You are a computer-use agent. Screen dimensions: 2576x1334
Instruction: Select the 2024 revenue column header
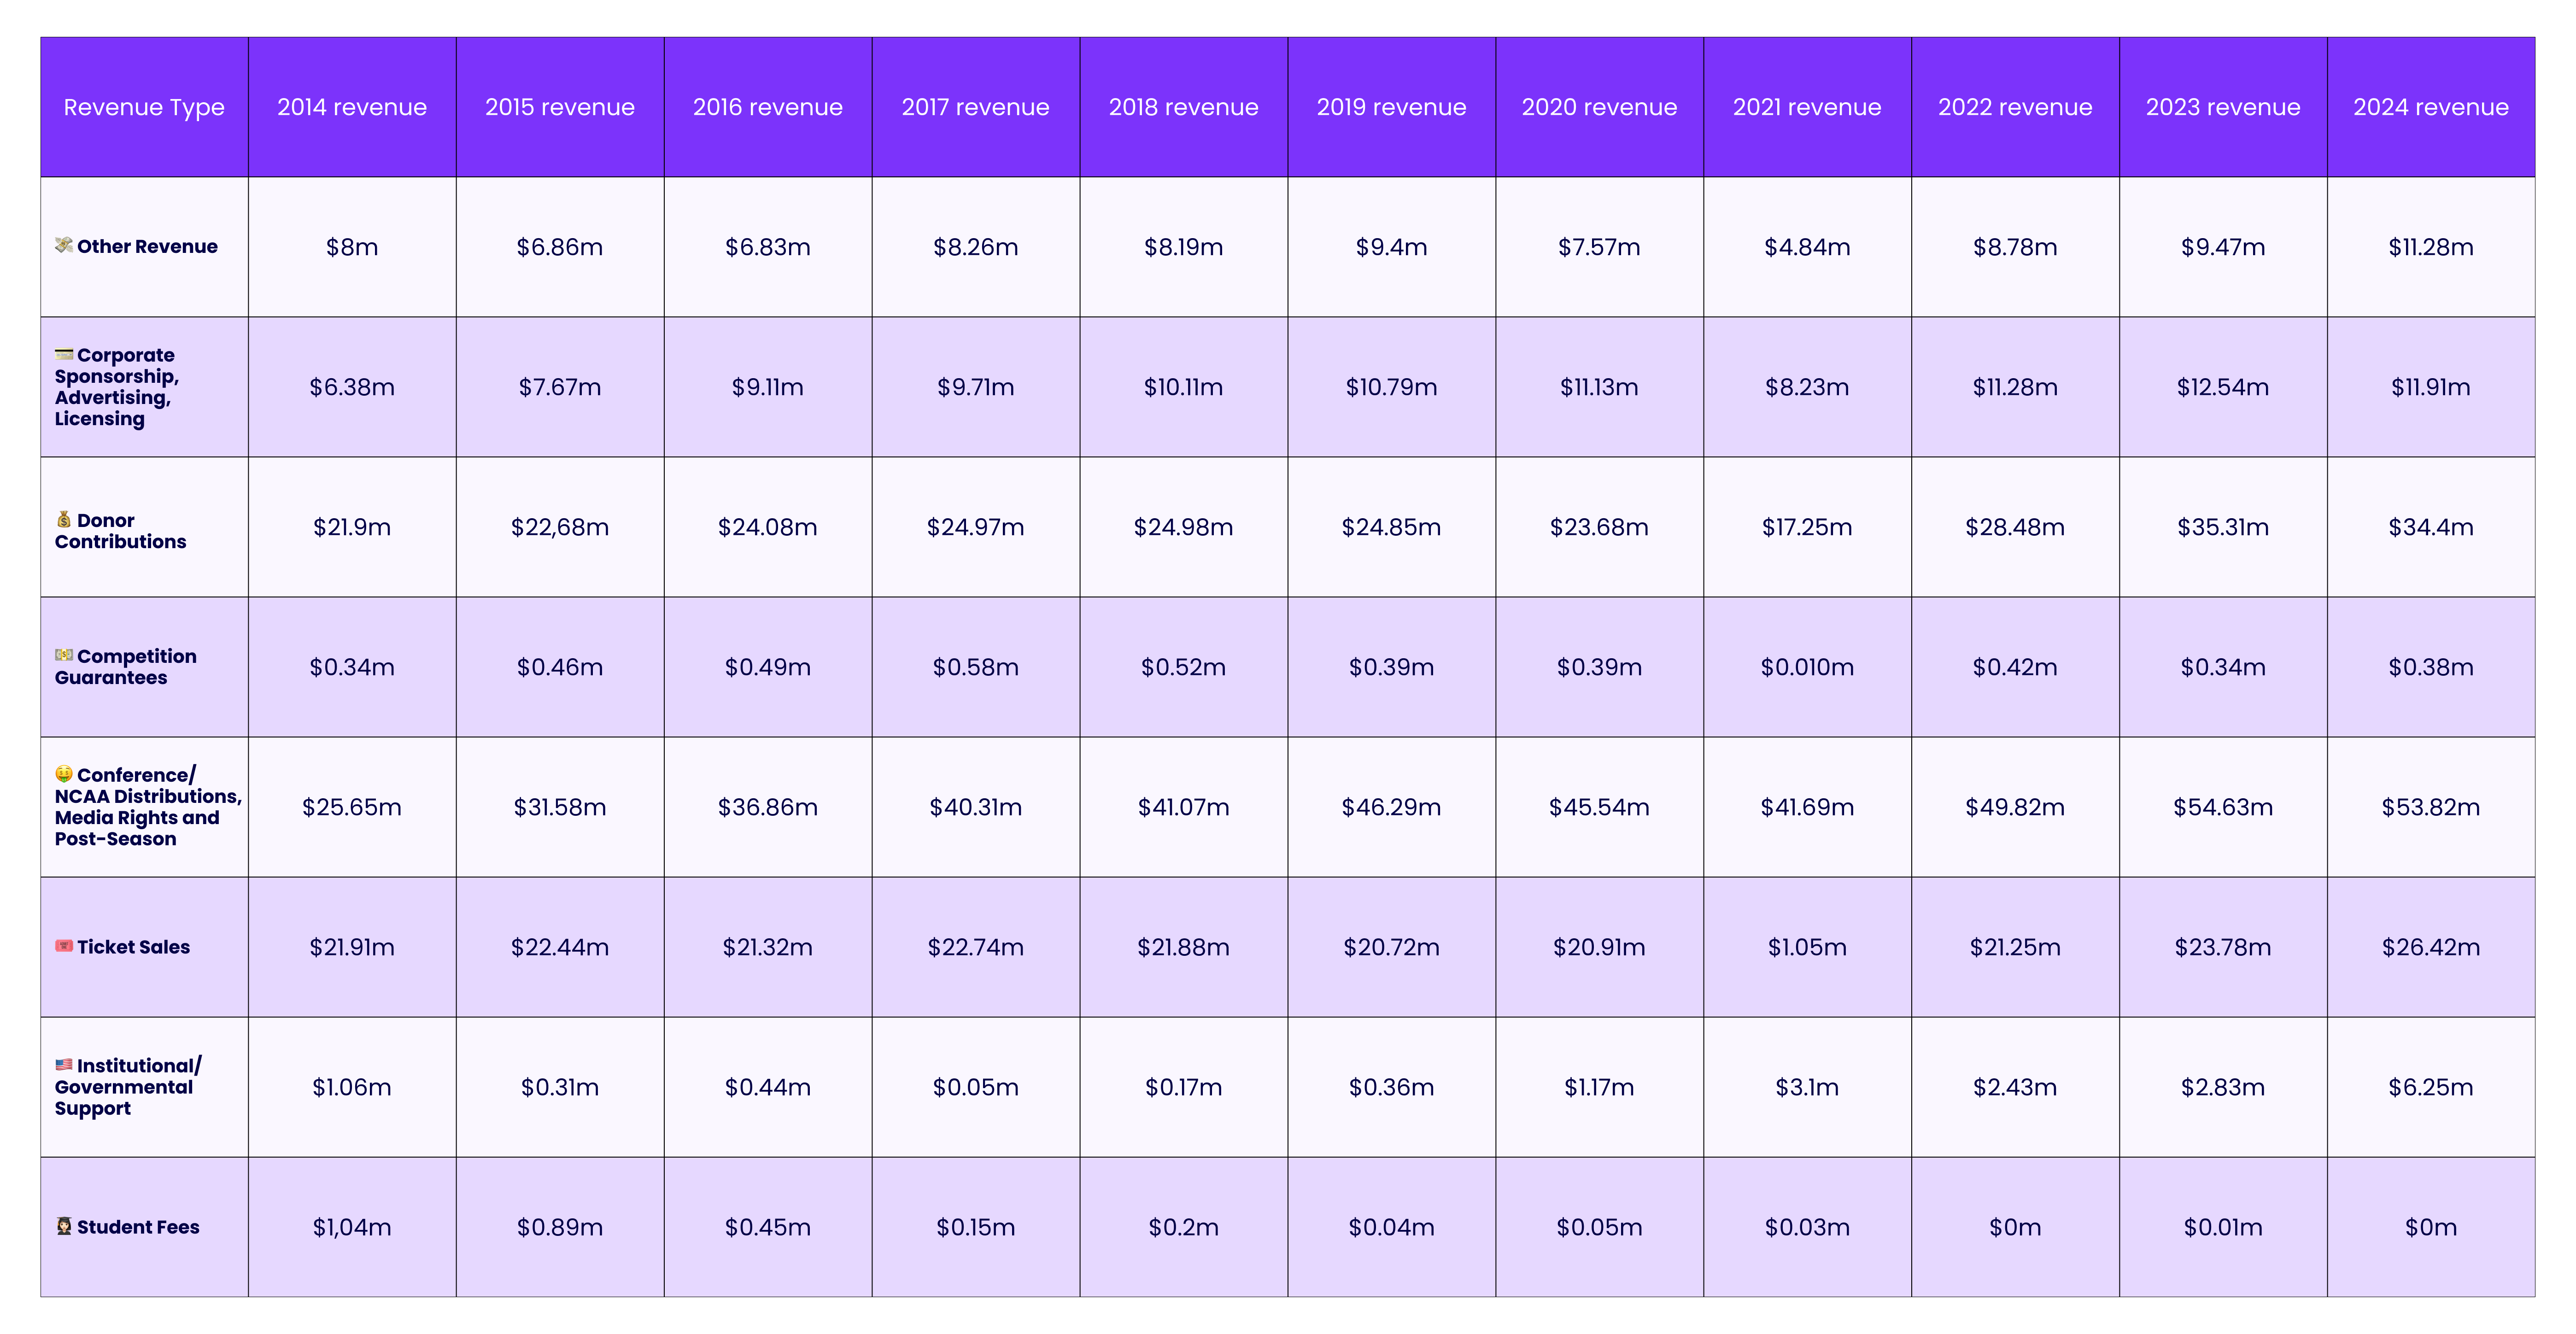point(2430,107)
